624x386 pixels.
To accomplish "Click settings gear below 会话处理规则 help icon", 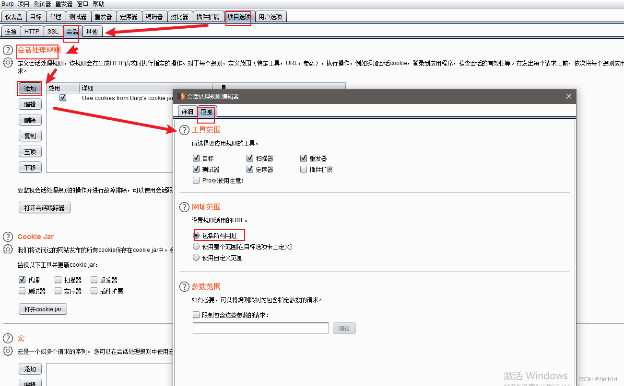I will pos(8,63).
